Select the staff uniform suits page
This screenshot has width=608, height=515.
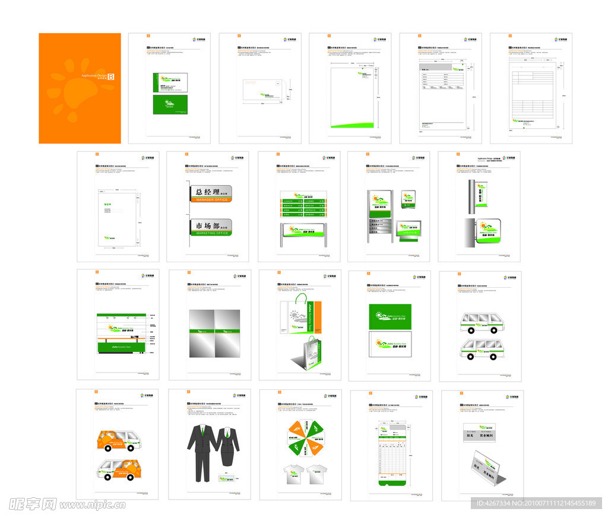(210, 444)
